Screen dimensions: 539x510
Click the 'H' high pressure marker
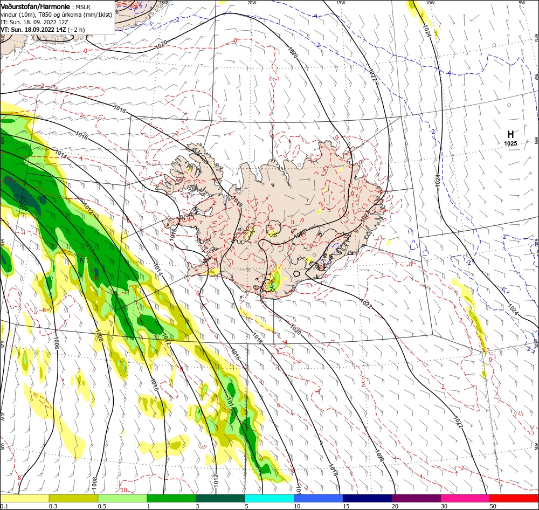pos(510,134)
